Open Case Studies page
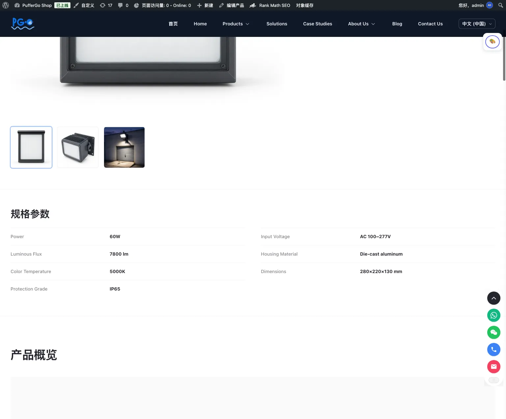This screenshot has width=506, height=419. coord(318,24)
